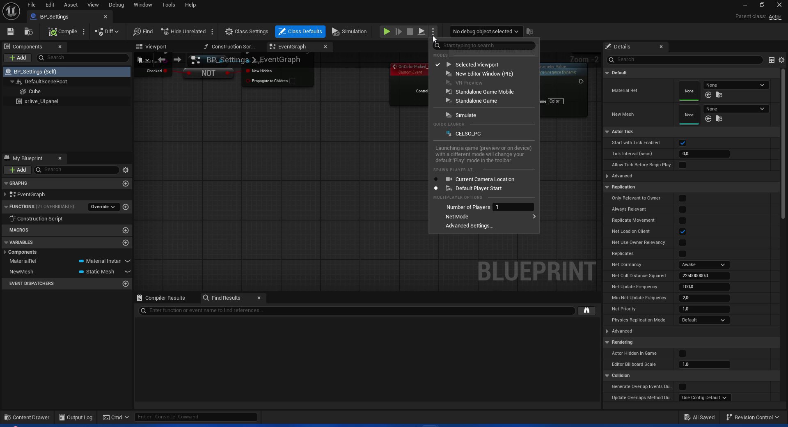Open Physics Replication Mode dropdown
The width and height of the screenshot is (788, 427).
click(x=704, y=320)
